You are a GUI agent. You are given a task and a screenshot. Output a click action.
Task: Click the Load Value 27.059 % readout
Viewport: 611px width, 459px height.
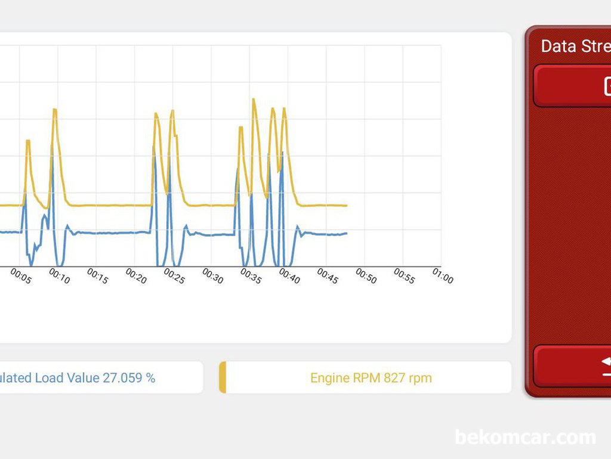tap(78, 378)
